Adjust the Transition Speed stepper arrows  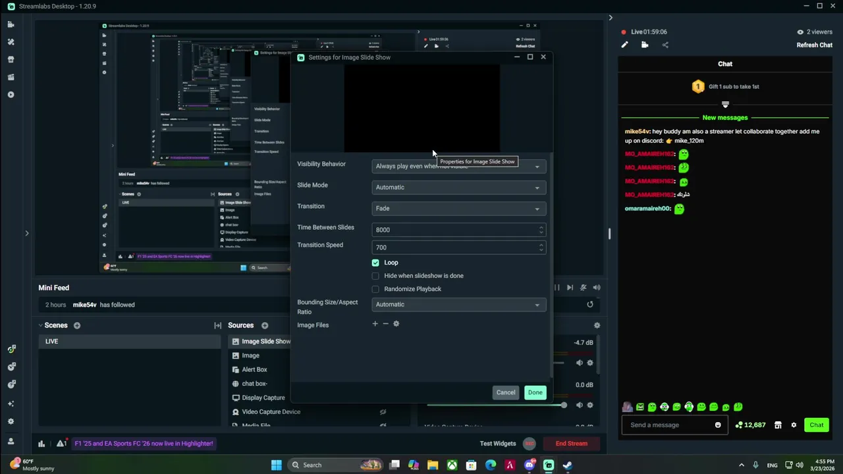541,248
